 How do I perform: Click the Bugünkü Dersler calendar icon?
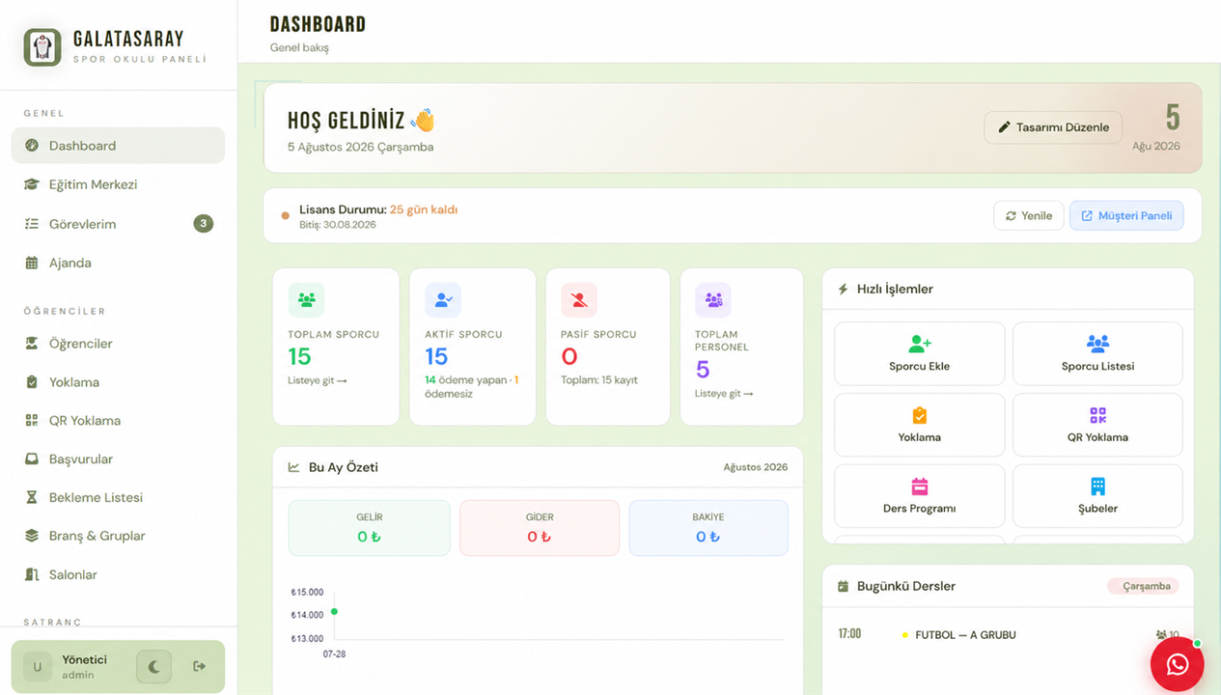tap(843, 586)
